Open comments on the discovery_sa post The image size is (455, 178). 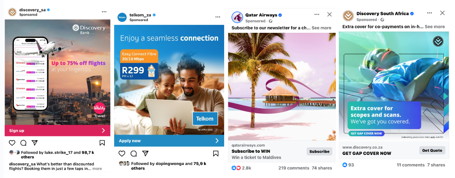pyautogui.click(x=23, y=143)
